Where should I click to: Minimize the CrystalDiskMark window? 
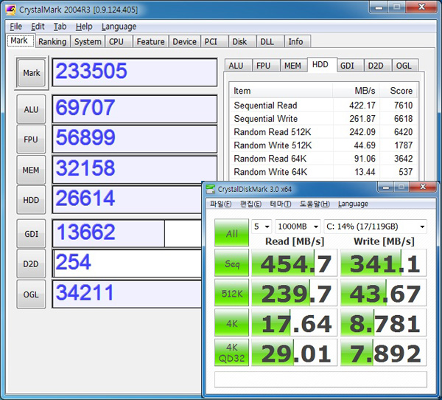pos(386,187)
